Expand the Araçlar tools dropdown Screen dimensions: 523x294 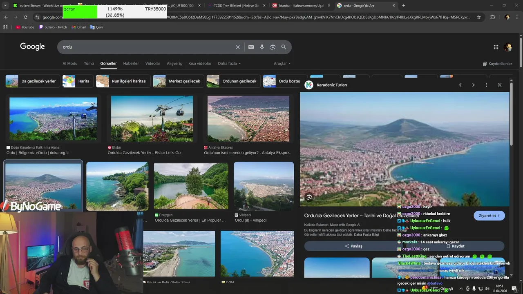[x=282, y=64]
